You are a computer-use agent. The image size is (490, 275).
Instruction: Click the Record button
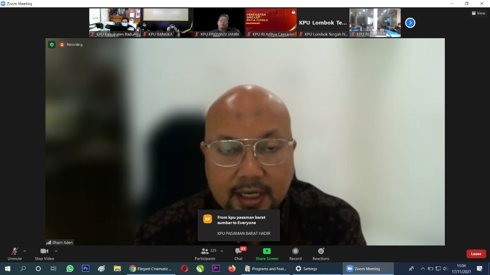pyautogui.click(x=295, y=254)
